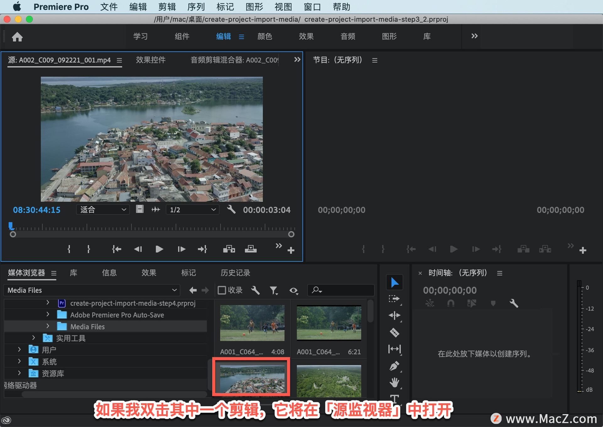Toggle nest sequence insert mode in Timeline
Screen dimensions: 603x427
[x=430, y=303]
